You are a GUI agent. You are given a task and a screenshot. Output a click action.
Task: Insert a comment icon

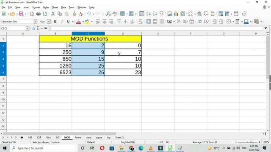pos(206,14)
